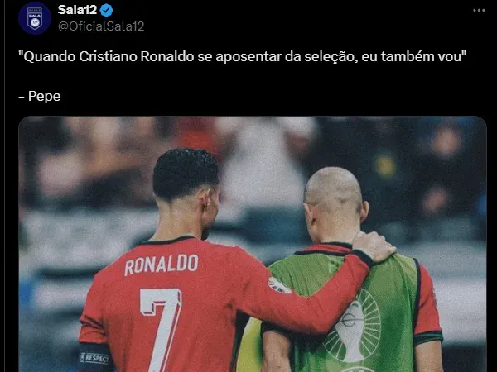Viewport: 497px width, 372px height.
Task: Open the @OficialSala12 handle link
Action: [101, 26]
